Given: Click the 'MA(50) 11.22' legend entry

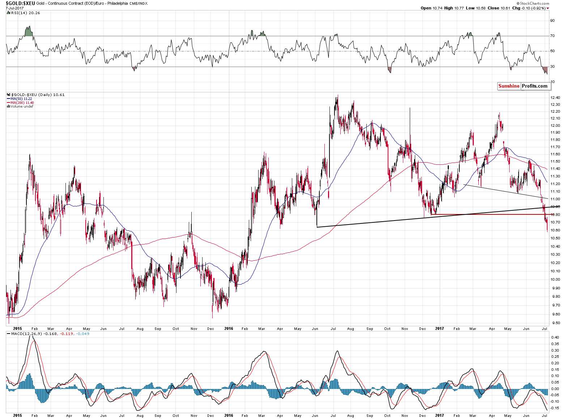Looking at the screenshot, I should coord(21,99).
